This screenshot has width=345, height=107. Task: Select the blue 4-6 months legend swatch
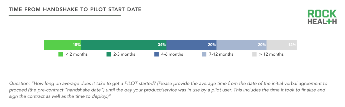(x=157, y=54)
